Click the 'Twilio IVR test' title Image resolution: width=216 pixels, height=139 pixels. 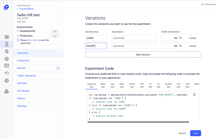(28, 15)
